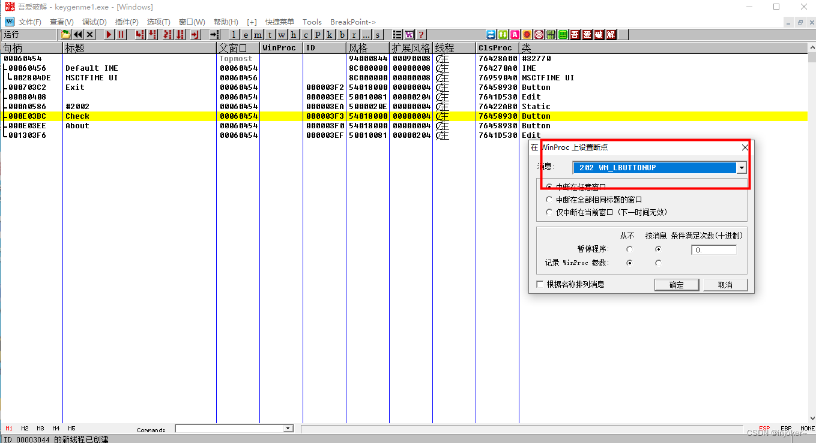Set 记录 WinProc 参数 to 按消息 radio

(659, 263)
